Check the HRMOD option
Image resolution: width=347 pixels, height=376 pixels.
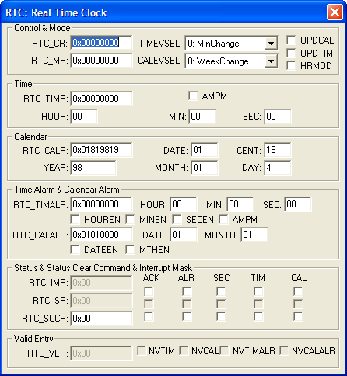[x=291, y=65]
